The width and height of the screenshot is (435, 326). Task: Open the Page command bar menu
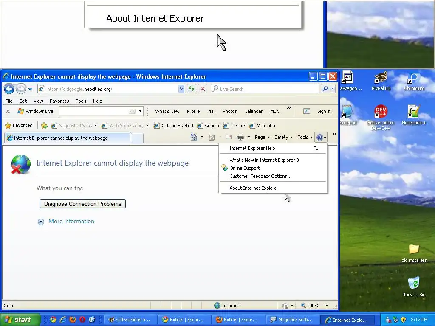(x=262, y=137)
